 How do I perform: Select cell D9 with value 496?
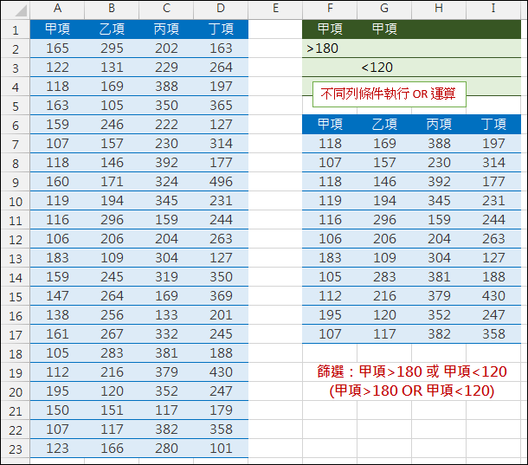coord(221,182)
